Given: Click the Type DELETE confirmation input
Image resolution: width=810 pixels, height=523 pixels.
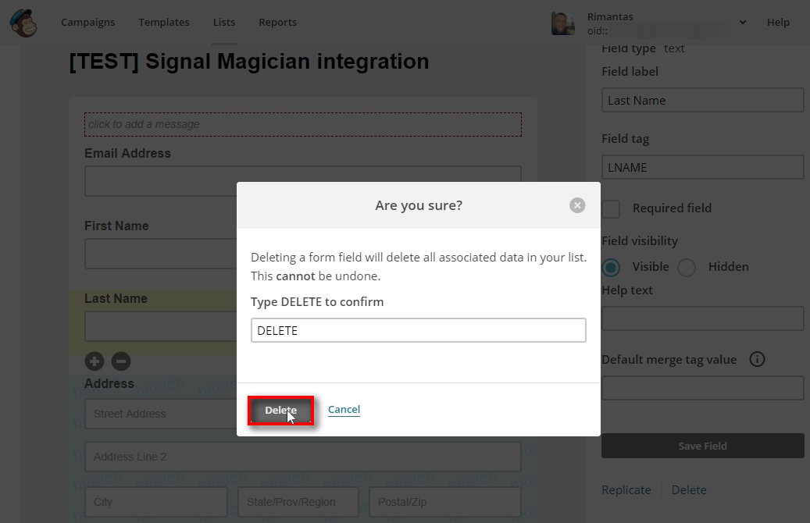Looking at the screenshot, I should point(418,330).
